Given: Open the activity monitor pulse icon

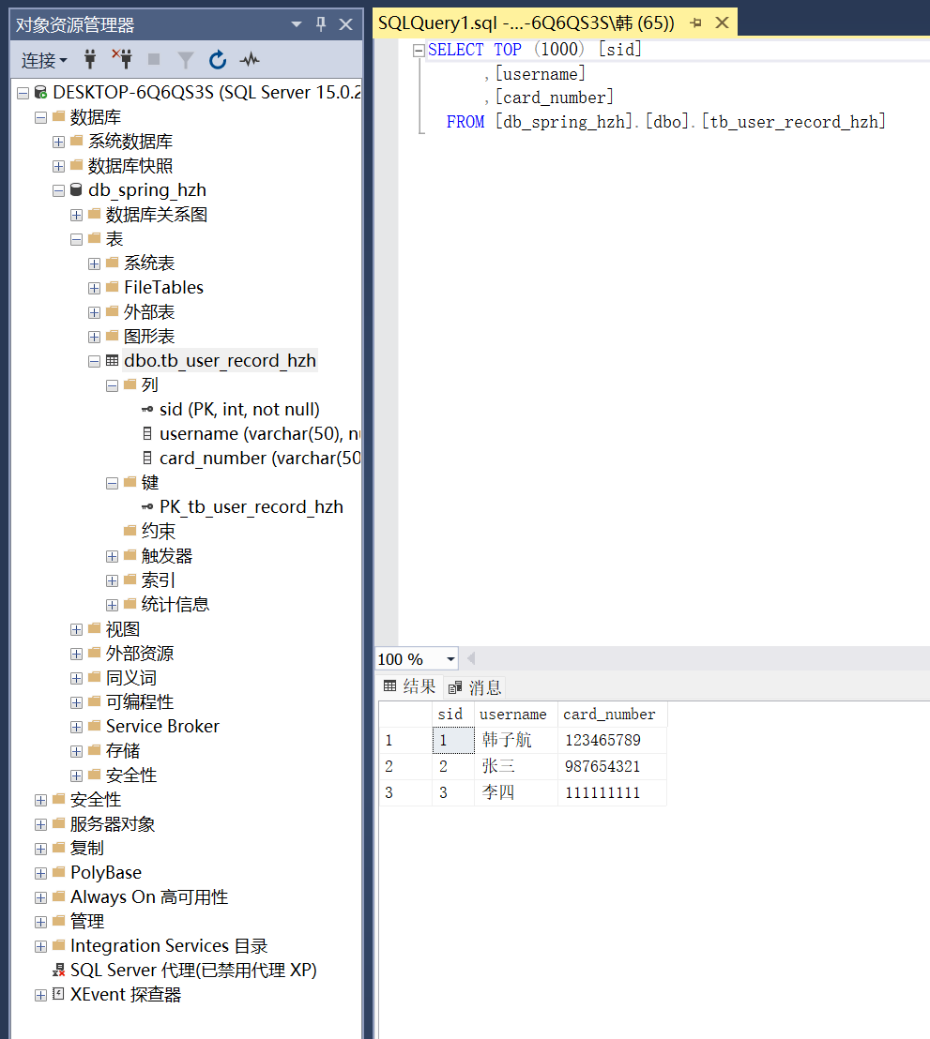Looking at the screenshot, I should (250, 60).
